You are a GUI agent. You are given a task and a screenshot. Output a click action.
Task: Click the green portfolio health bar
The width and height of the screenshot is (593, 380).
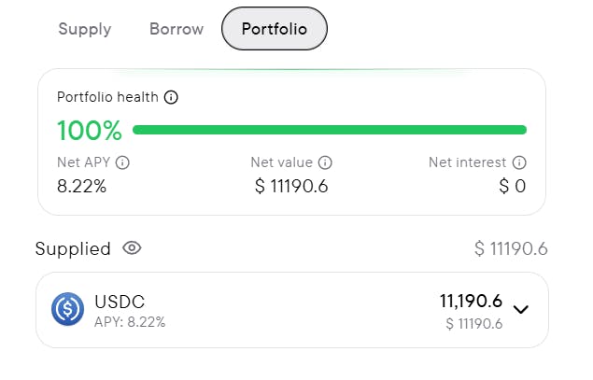(x=330, y=130)
